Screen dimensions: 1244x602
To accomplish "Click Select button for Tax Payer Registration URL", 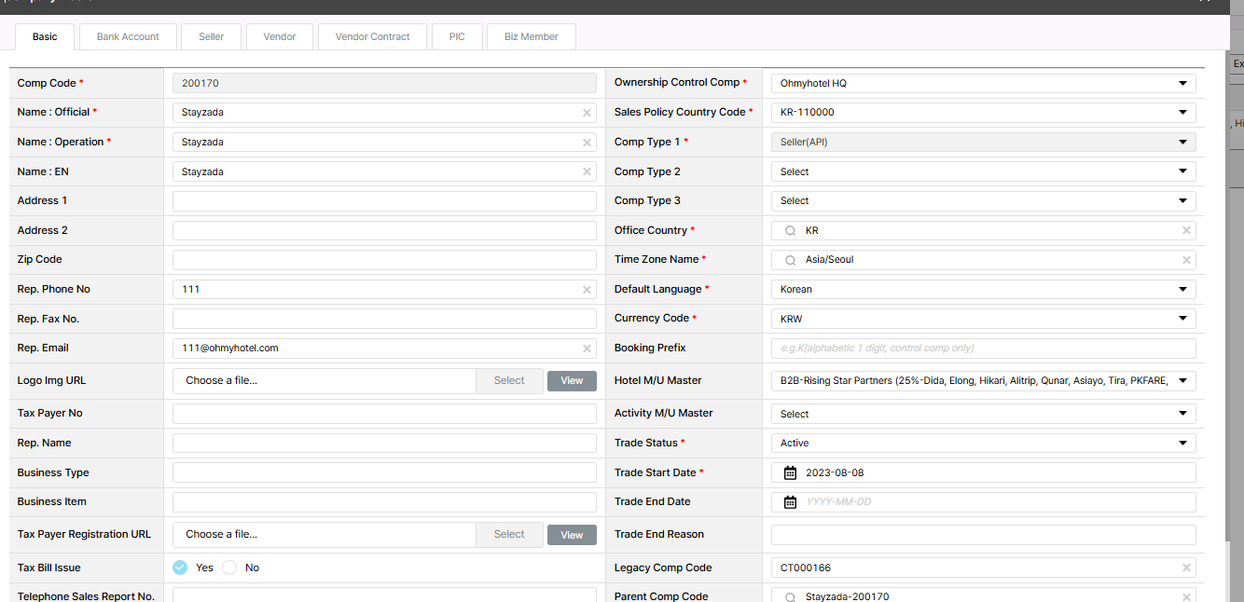I will pos(509,534).
